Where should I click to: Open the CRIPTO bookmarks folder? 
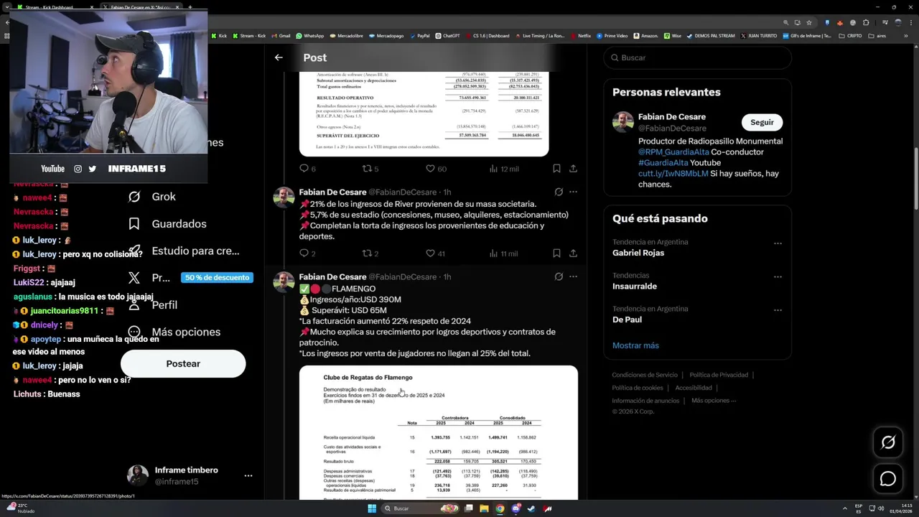(850, 35)
